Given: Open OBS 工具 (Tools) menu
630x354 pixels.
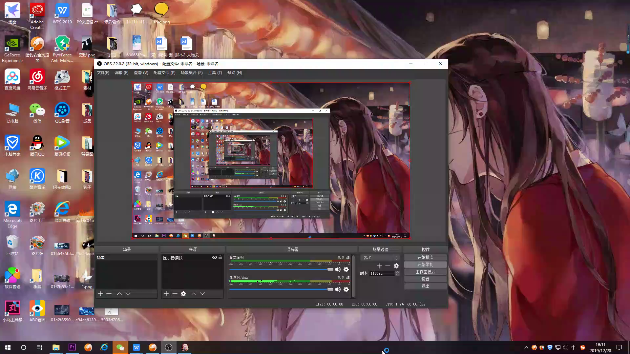Looking at the screenshot, I should tap(215, 72).
